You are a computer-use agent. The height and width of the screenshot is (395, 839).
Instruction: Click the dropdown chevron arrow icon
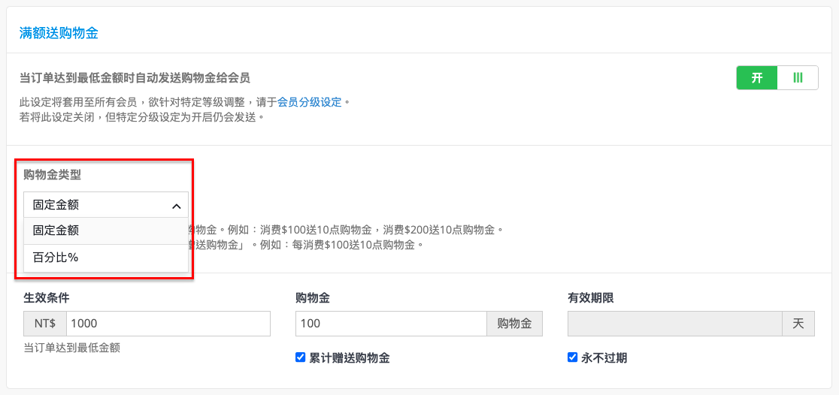[x=176, y=205]
